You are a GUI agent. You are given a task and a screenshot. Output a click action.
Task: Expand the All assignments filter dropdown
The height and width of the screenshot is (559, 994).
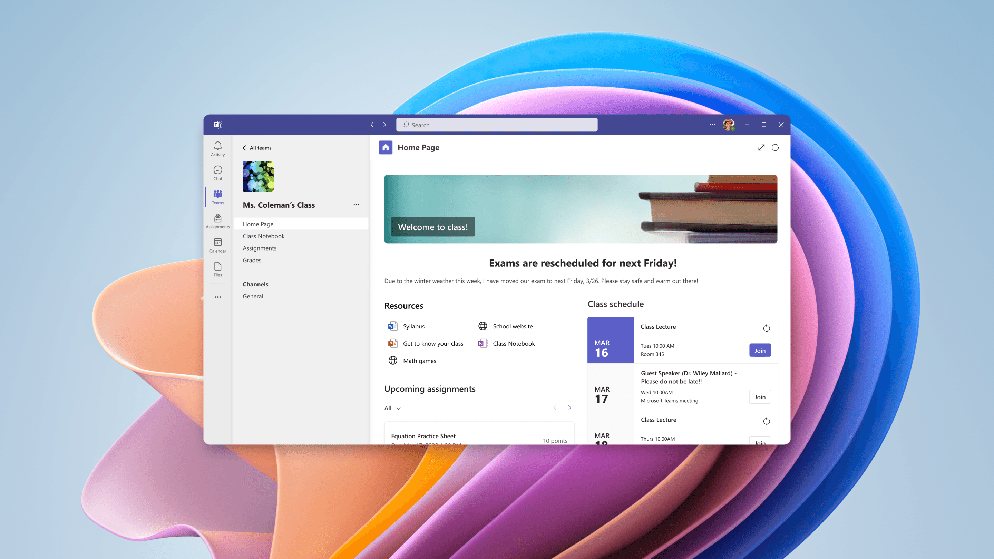click(392, 408)
